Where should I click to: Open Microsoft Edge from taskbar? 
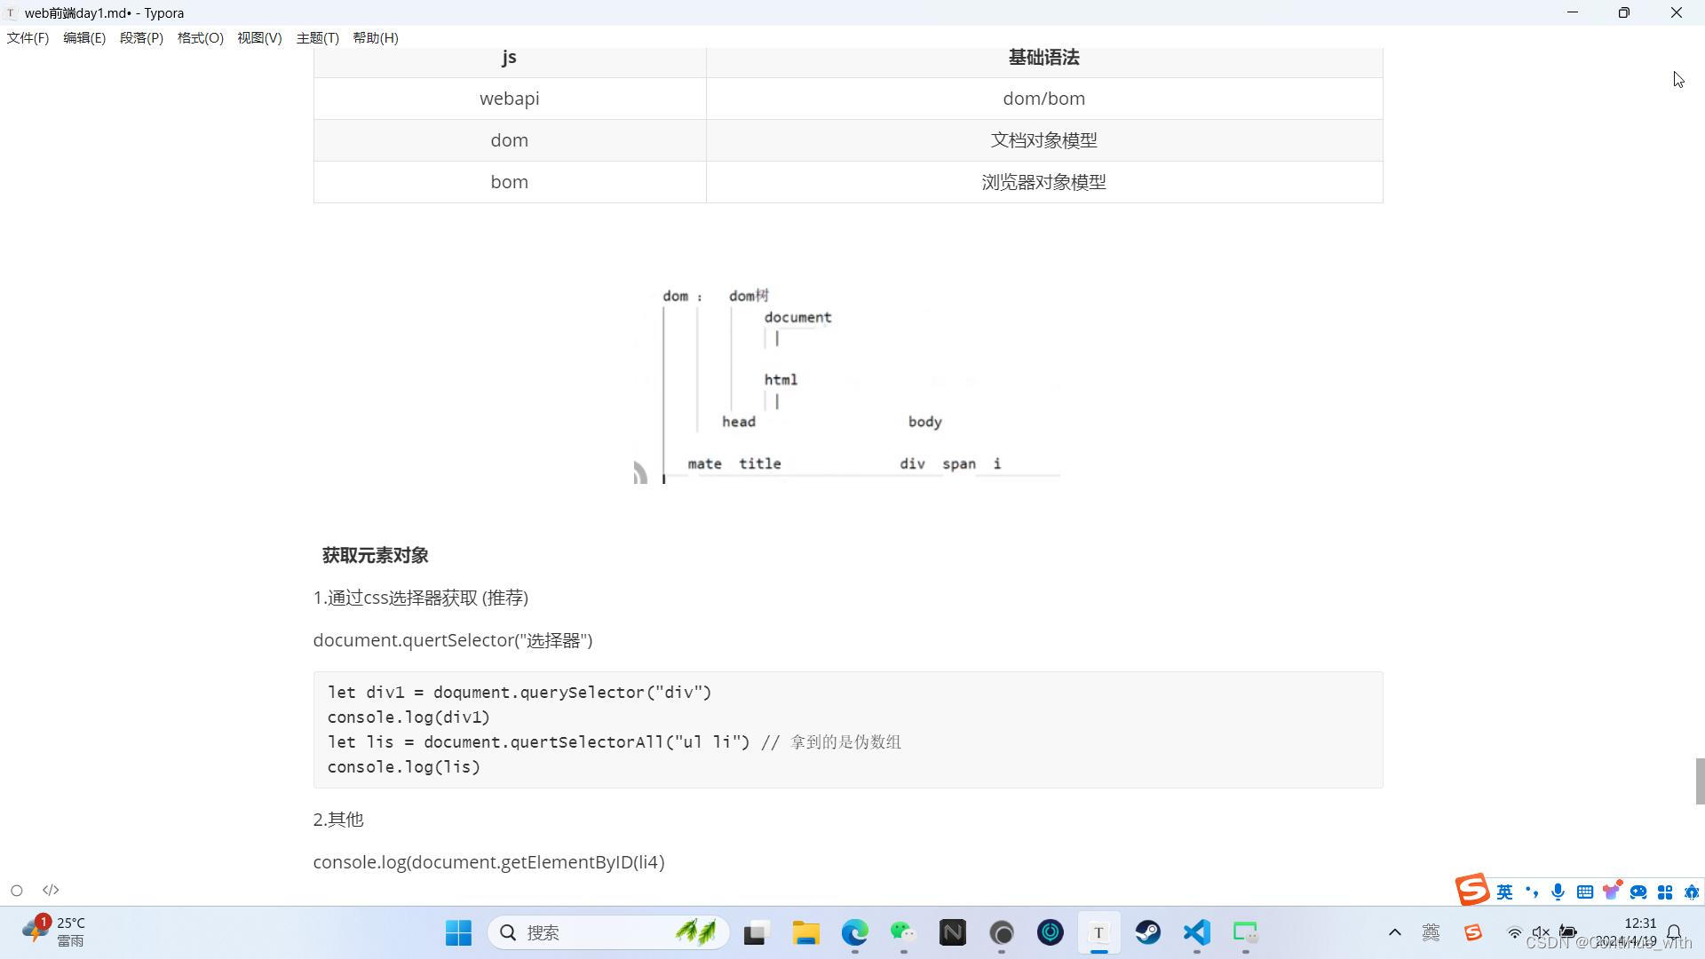(854, 932)
